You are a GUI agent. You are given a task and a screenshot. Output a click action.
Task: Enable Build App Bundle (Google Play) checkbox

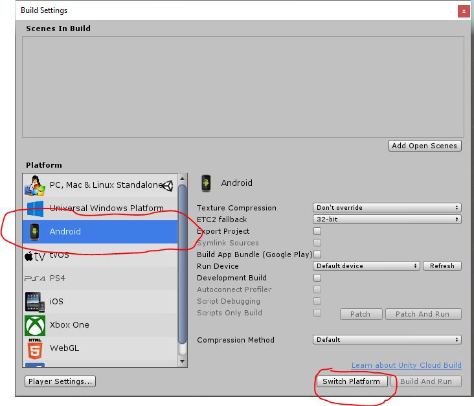click(317, 254)
